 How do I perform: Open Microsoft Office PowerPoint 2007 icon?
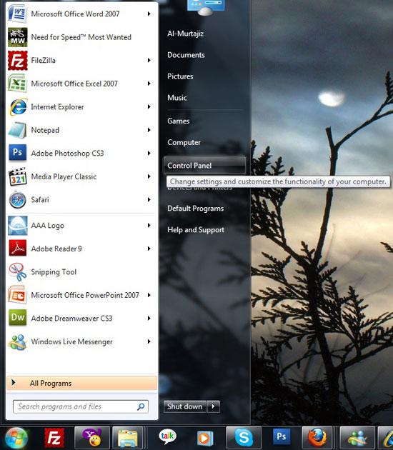(18, 295)
